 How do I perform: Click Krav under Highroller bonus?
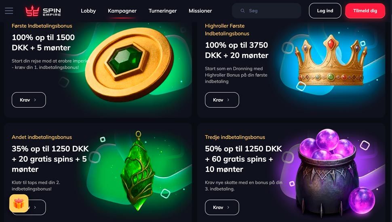coord(222,100)
